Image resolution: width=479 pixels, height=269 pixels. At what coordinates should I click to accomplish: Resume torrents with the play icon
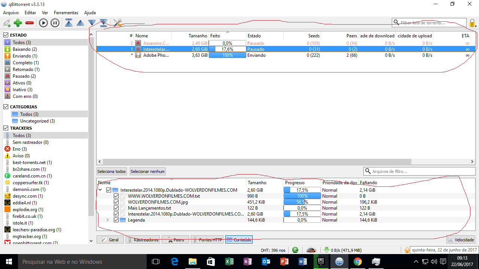click(43, 23)
